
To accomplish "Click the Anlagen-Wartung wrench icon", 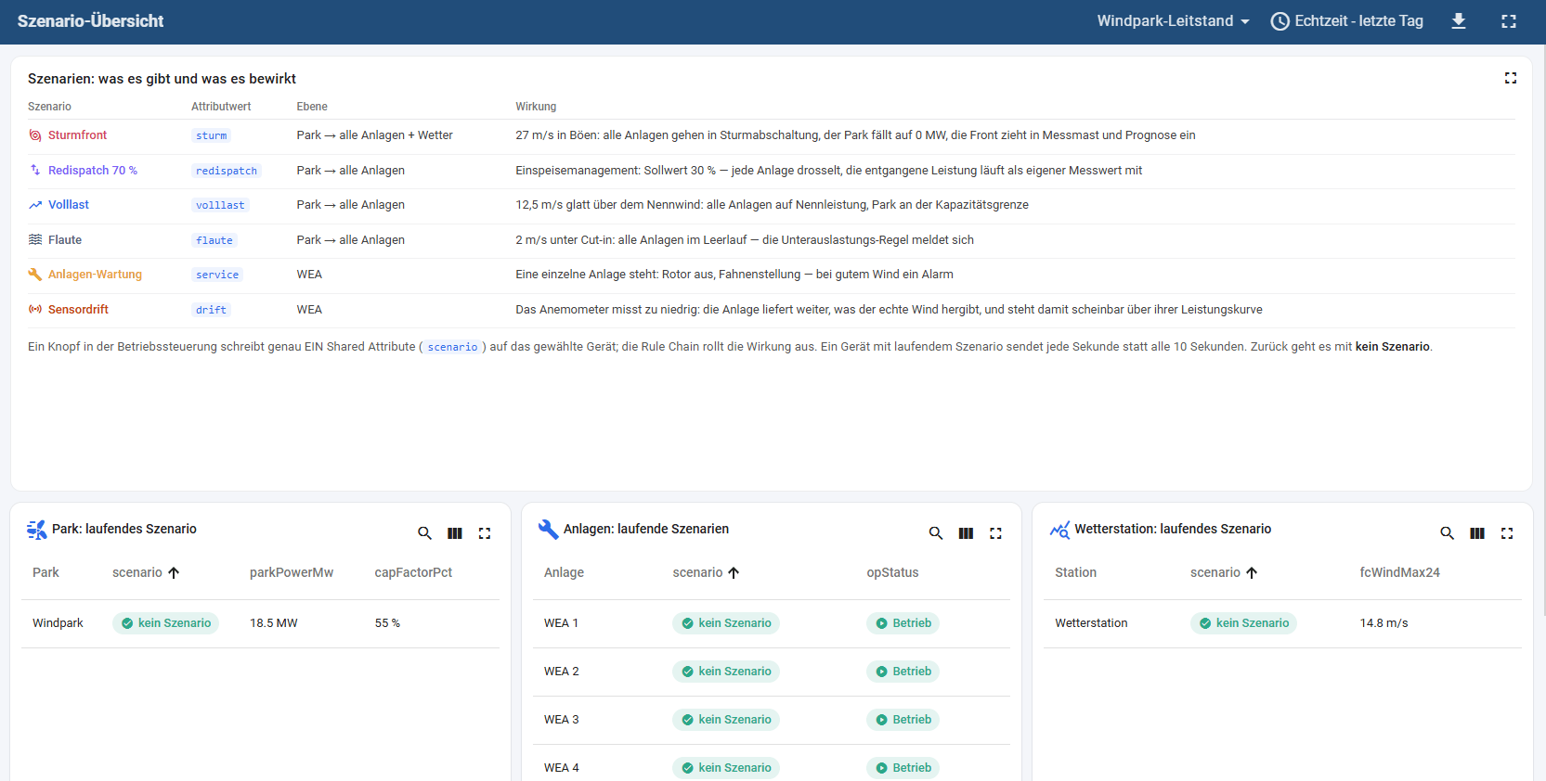I will pyautogui.click(x=35, y=275).
